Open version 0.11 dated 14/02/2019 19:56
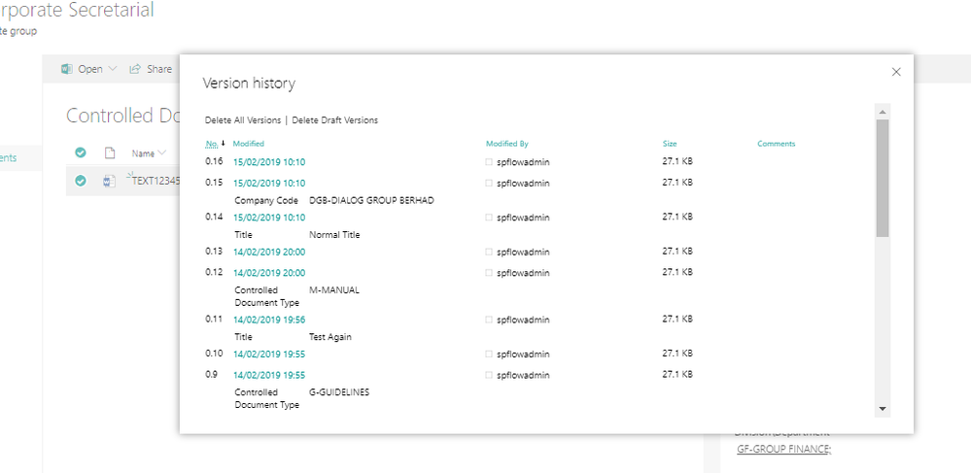The width and height of the screenshot is (971, 473). [269, 320]
